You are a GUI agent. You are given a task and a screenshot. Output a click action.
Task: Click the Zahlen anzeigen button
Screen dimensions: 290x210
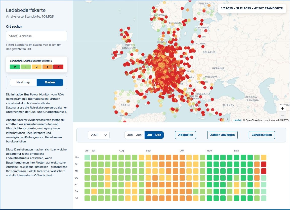222,135
